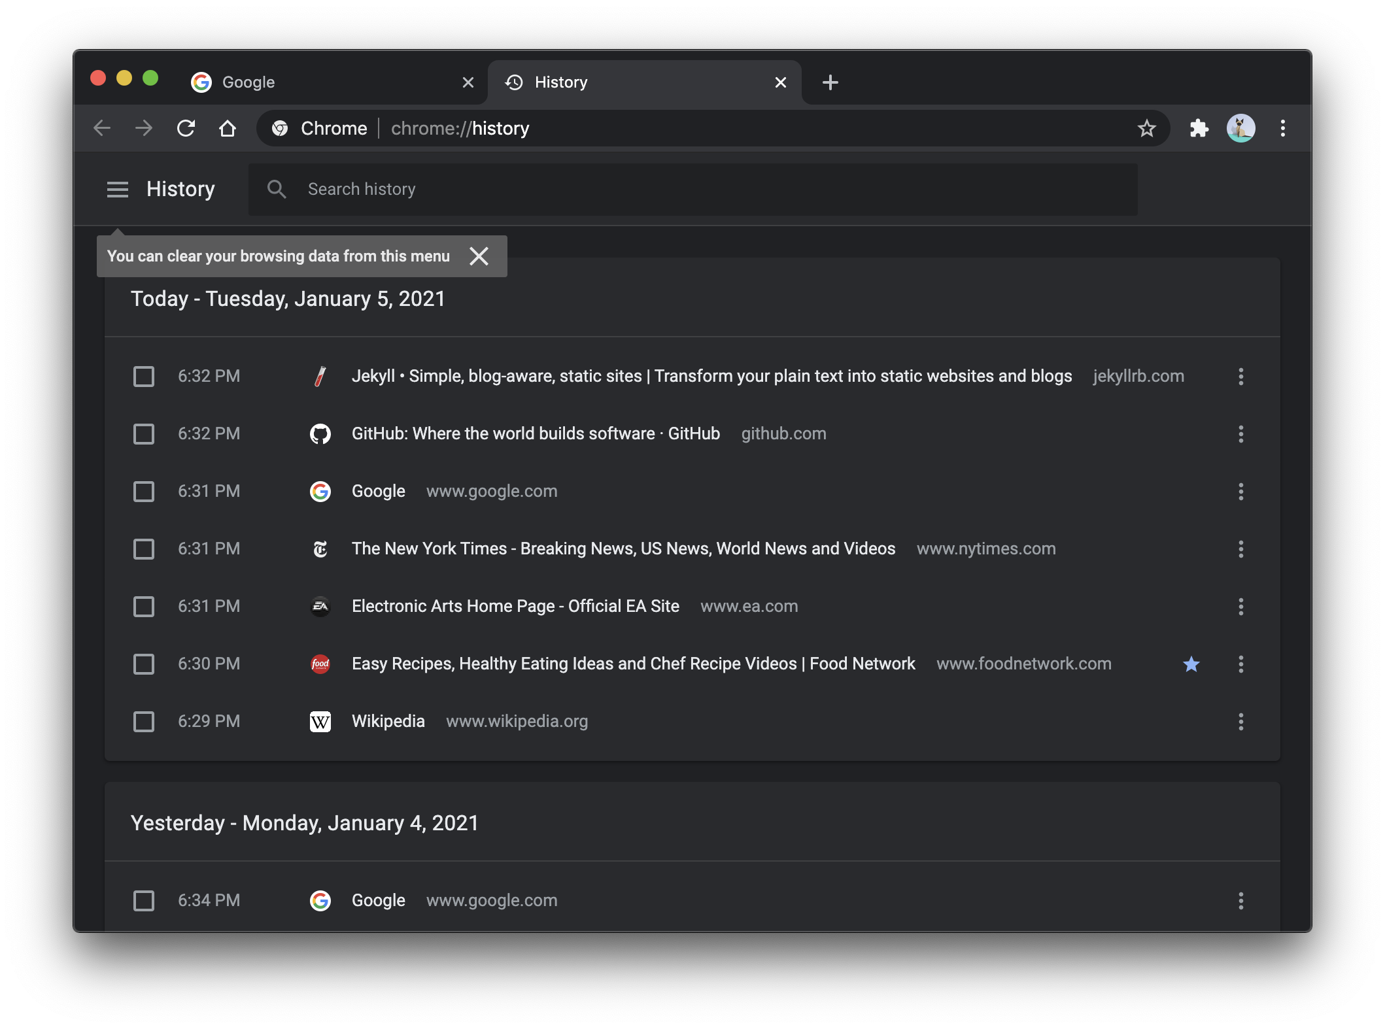This screenshot has height=1029, width=1385.
Task: Open the GitHub history link
Action: click(x=536, y=433)
